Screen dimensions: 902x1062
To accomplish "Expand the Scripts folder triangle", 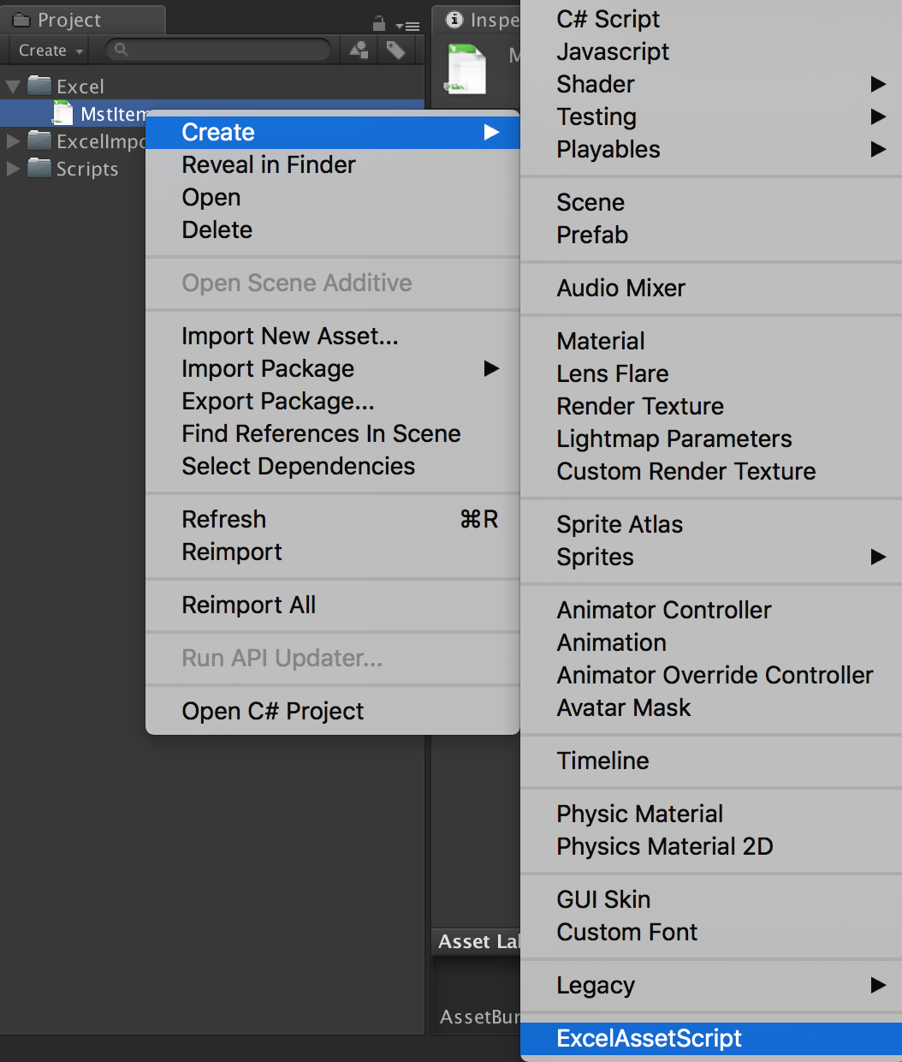I will (12, 169).
